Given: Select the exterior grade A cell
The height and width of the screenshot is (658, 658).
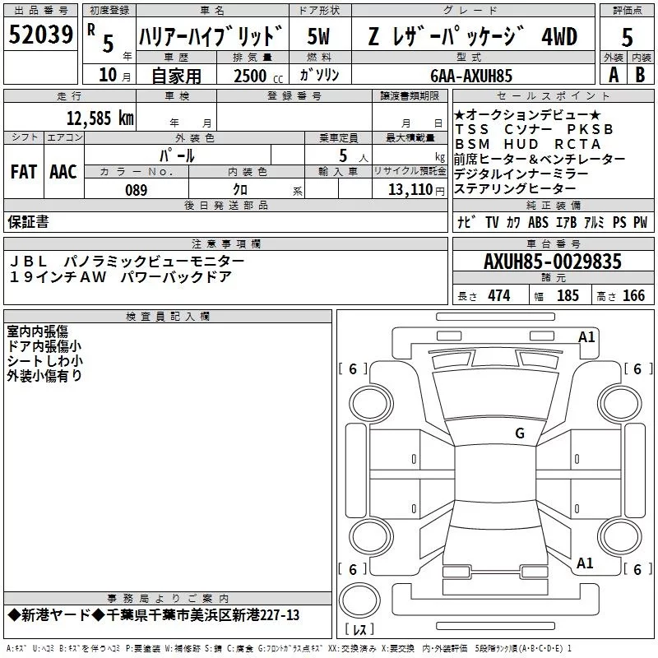Looking at the screenshot, I should pos(613,74).
